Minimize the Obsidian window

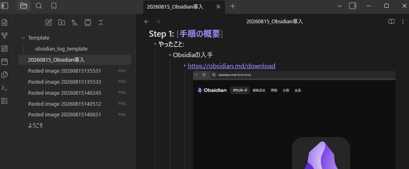(x=369, y=6)
